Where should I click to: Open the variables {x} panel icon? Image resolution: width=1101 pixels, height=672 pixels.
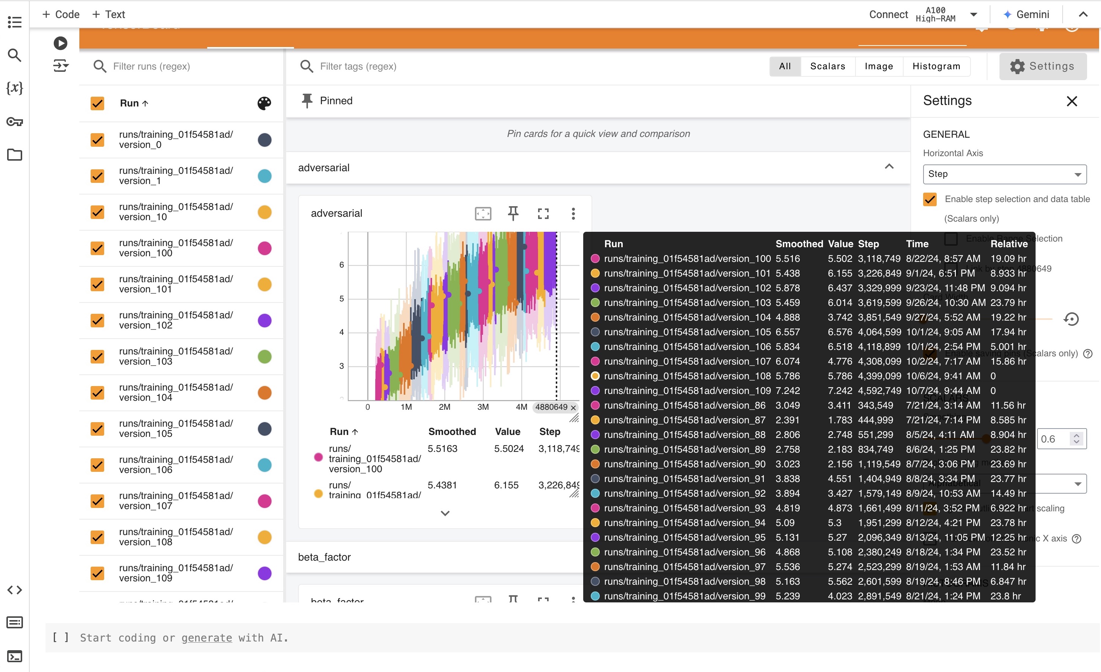click(14, 88)
